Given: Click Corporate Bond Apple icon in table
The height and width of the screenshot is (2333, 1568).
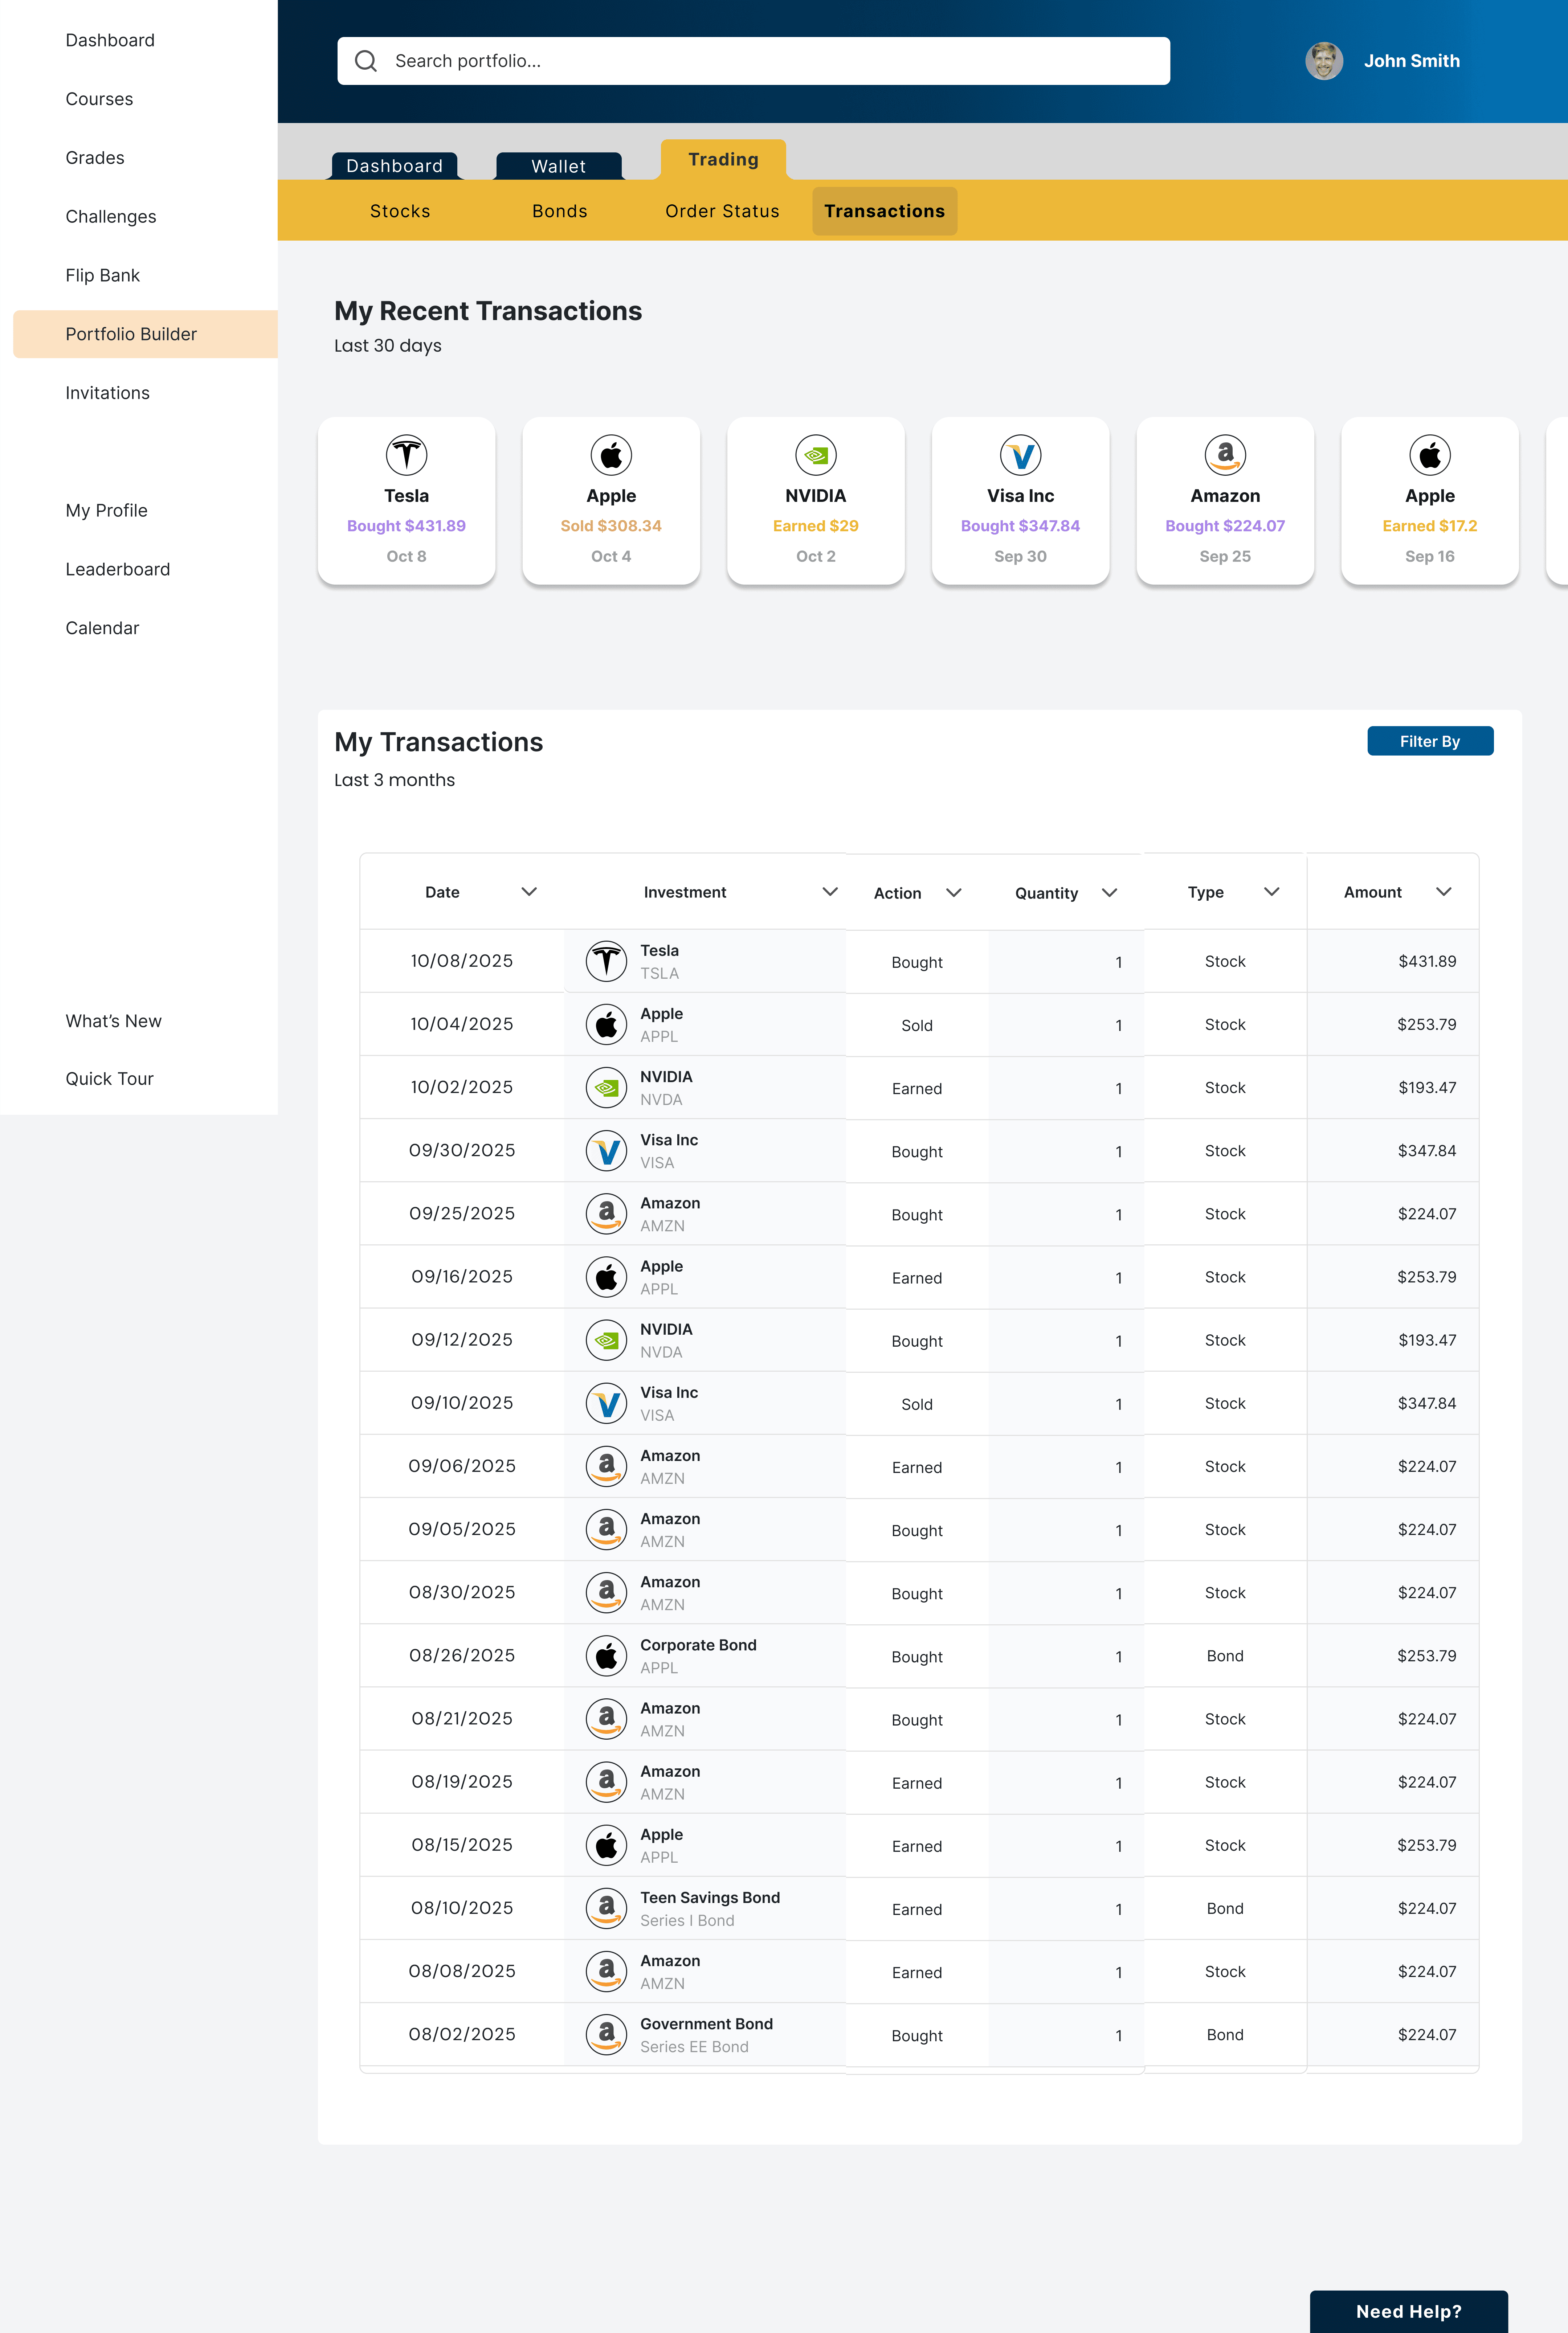Looking at the screenshot, I should [x=606, y=1655].
